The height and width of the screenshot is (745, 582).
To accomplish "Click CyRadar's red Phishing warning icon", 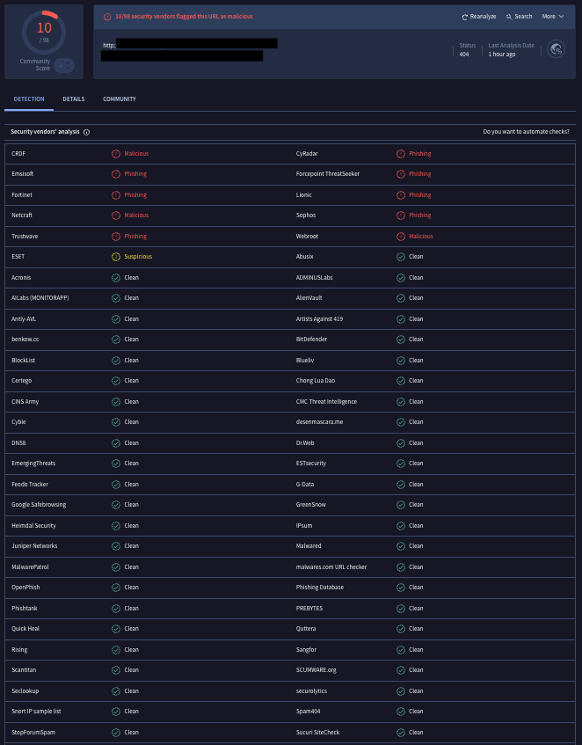I will (401, 154).
